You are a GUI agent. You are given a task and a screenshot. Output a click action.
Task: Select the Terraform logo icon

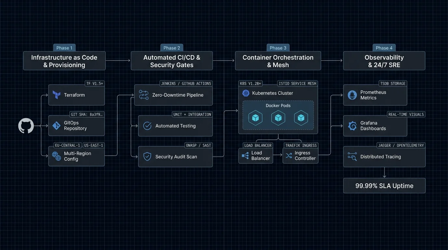coord(56,95)
